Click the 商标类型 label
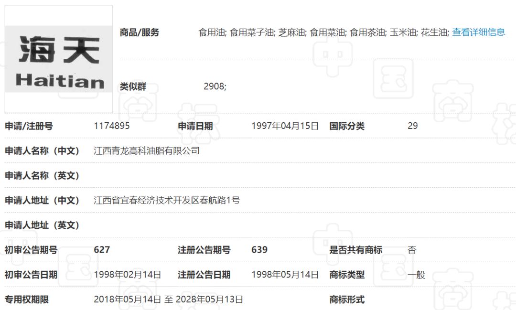The height and width of the screenshot is (310, 516). coord(347,275)
